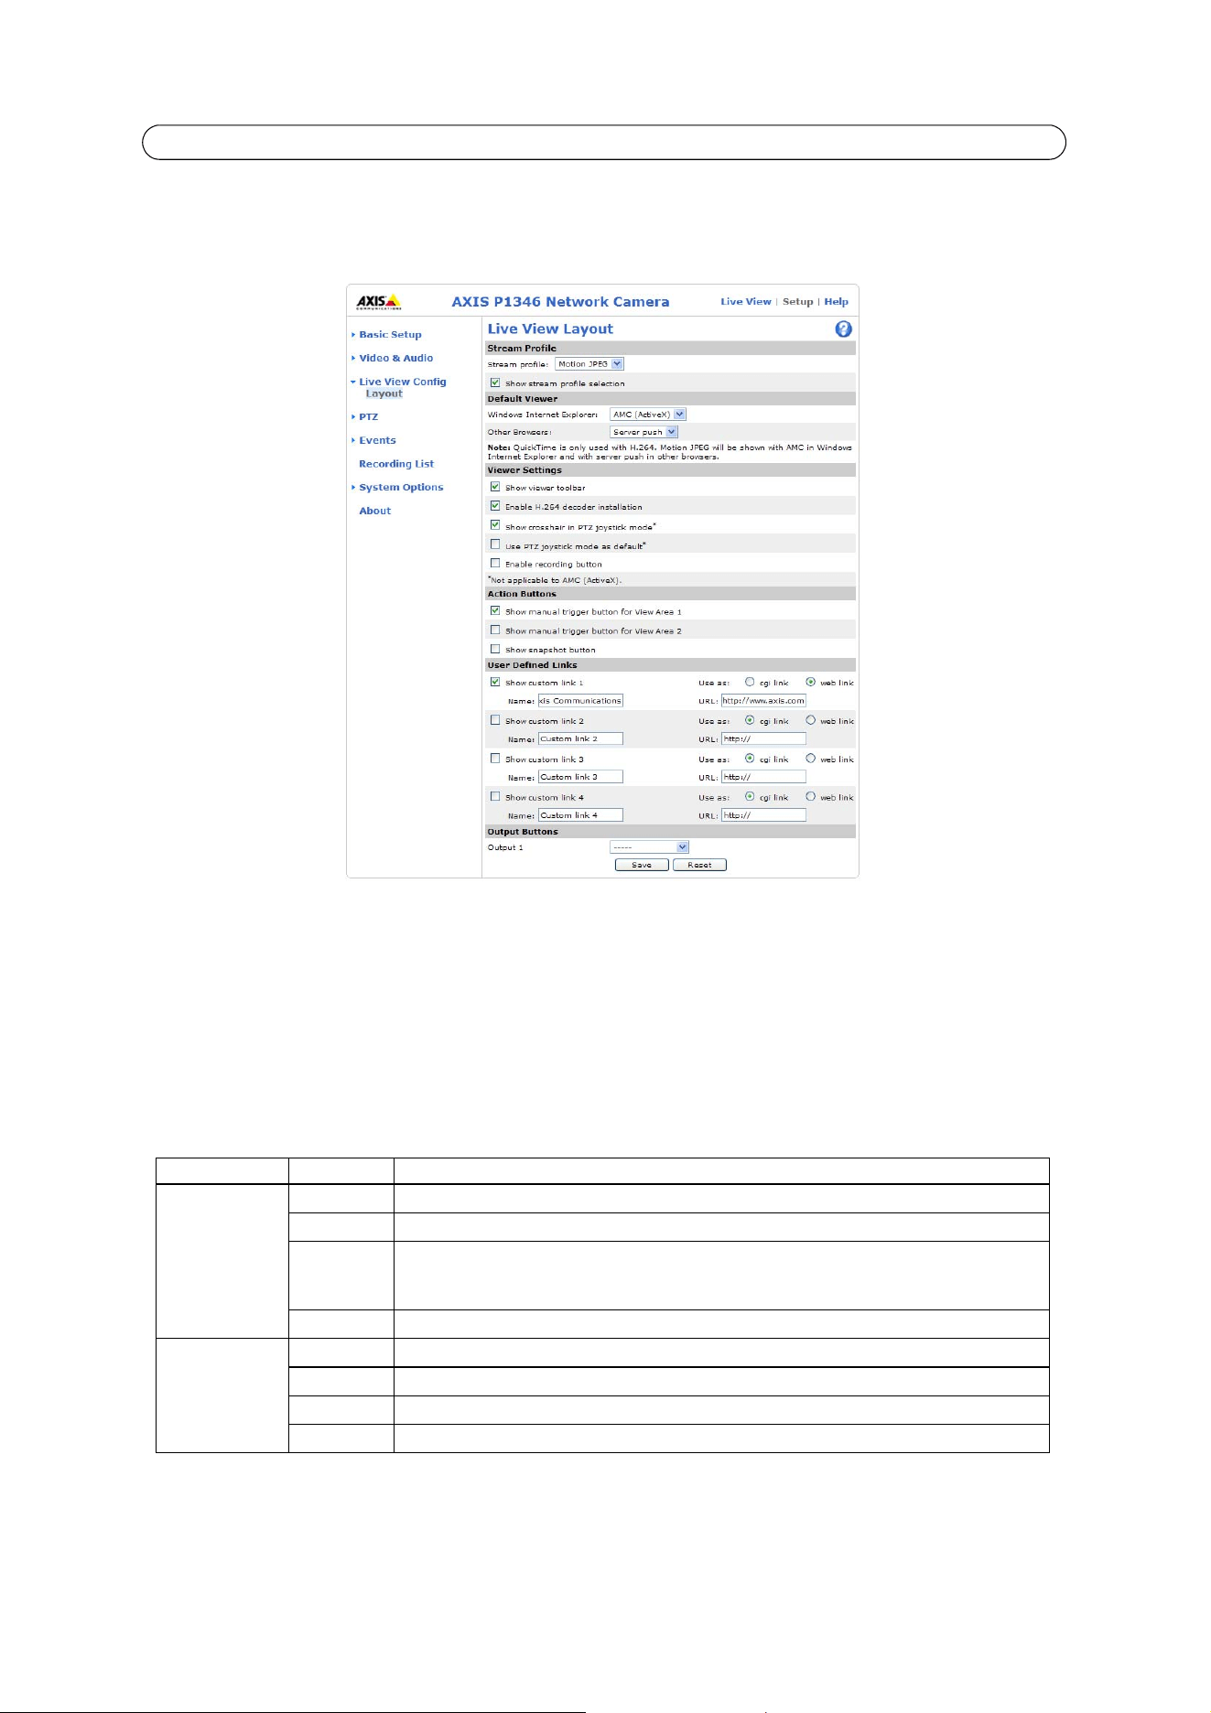Check Show custom link 3
Screen dimensions: 1211x1713
tap(495, 759)
